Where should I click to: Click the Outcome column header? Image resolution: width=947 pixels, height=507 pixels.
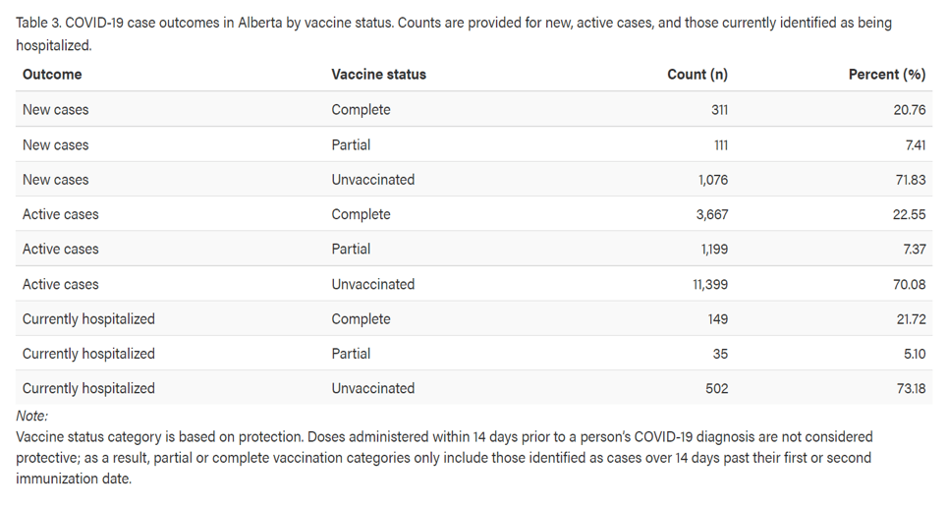pos(52,75)
